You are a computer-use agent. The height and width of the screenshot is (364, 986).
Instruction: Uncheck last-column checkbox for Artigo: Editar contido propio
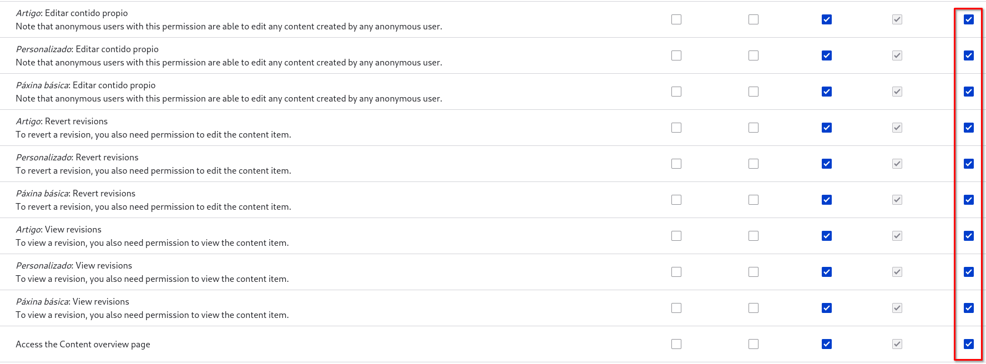coord(969,19)
